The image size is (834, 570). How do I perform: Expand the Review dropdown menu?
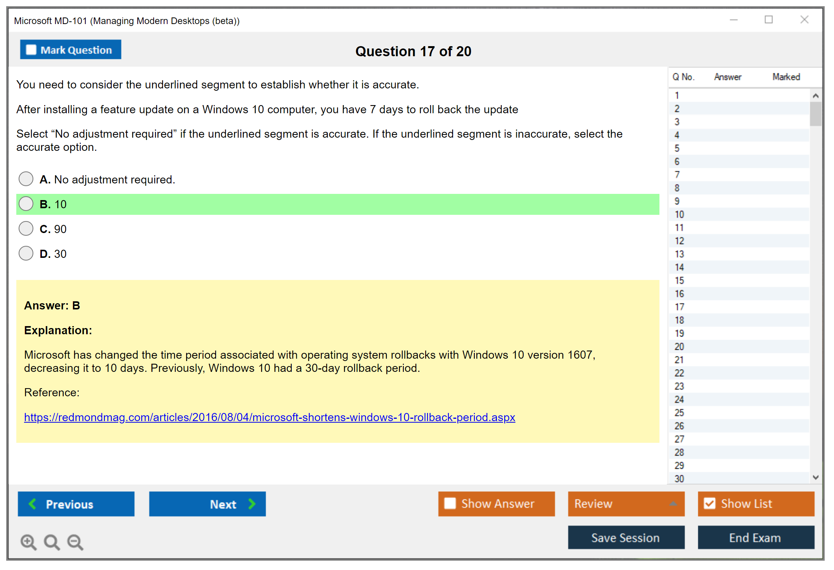click(x=673, y=504)
